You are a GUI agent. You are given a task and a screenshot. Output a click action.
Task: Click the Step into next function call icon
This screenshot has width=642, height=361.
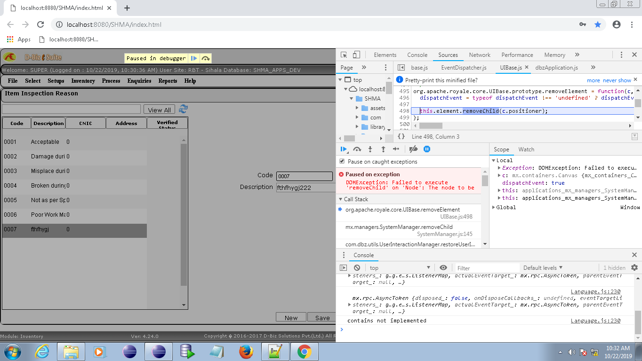pyautogui.click(x=370, y=149)
